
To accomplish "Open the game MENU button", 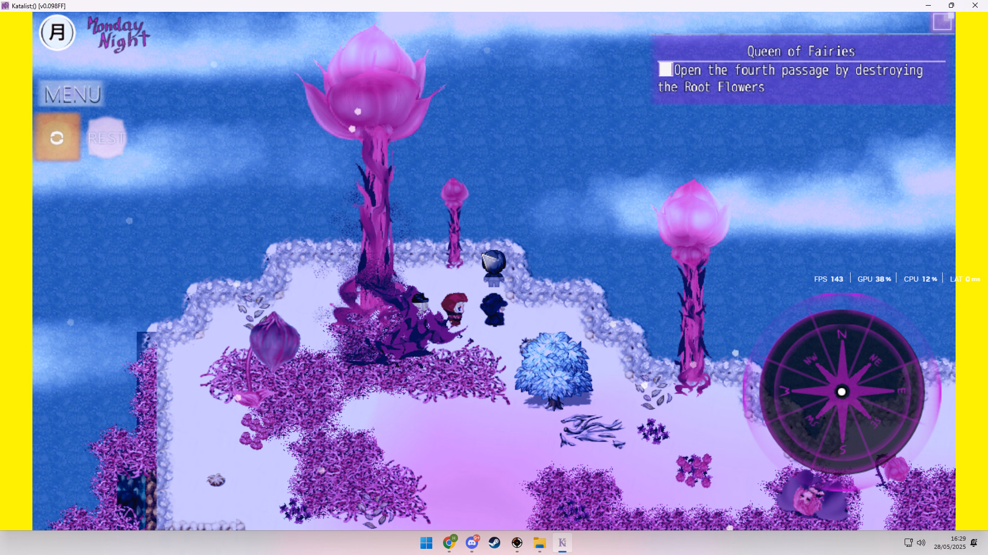I will point(72,94).
